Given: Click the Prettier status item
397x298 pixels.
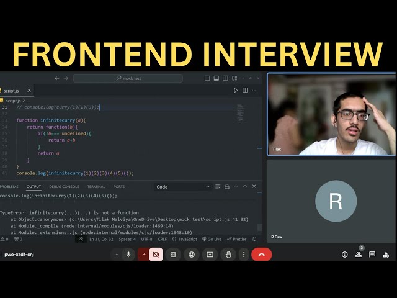Looking at the screenshot, I should (237, 239).
